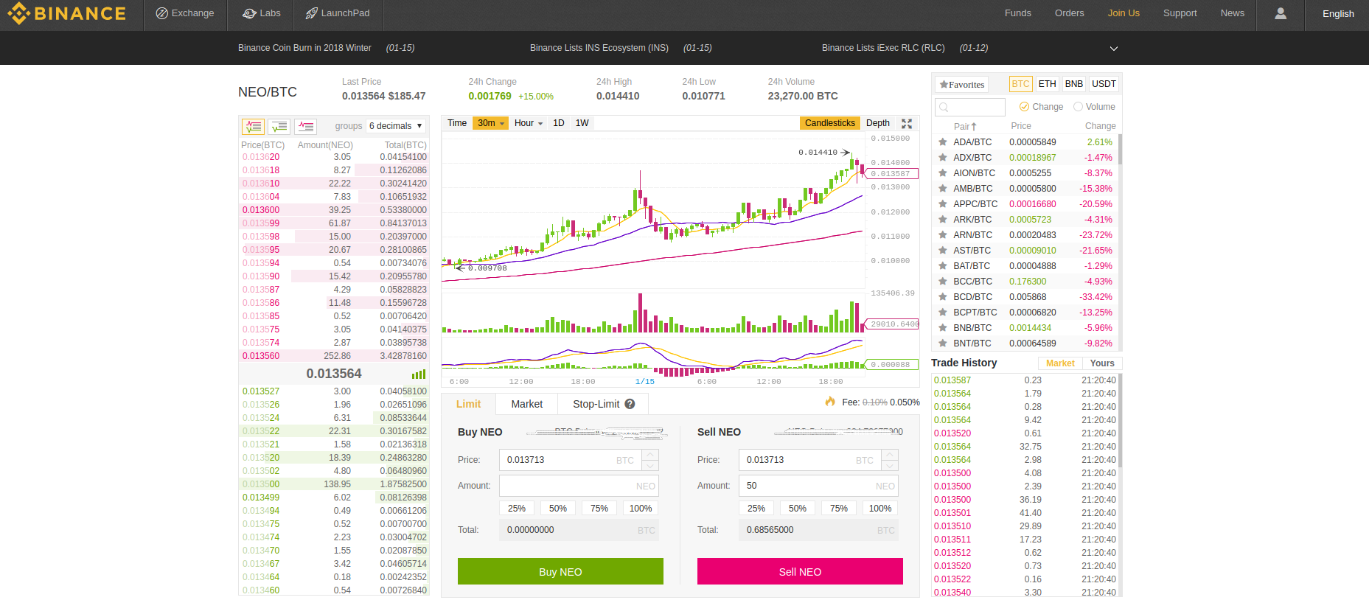Open the LaunchPad page

[x=338, y=13]
